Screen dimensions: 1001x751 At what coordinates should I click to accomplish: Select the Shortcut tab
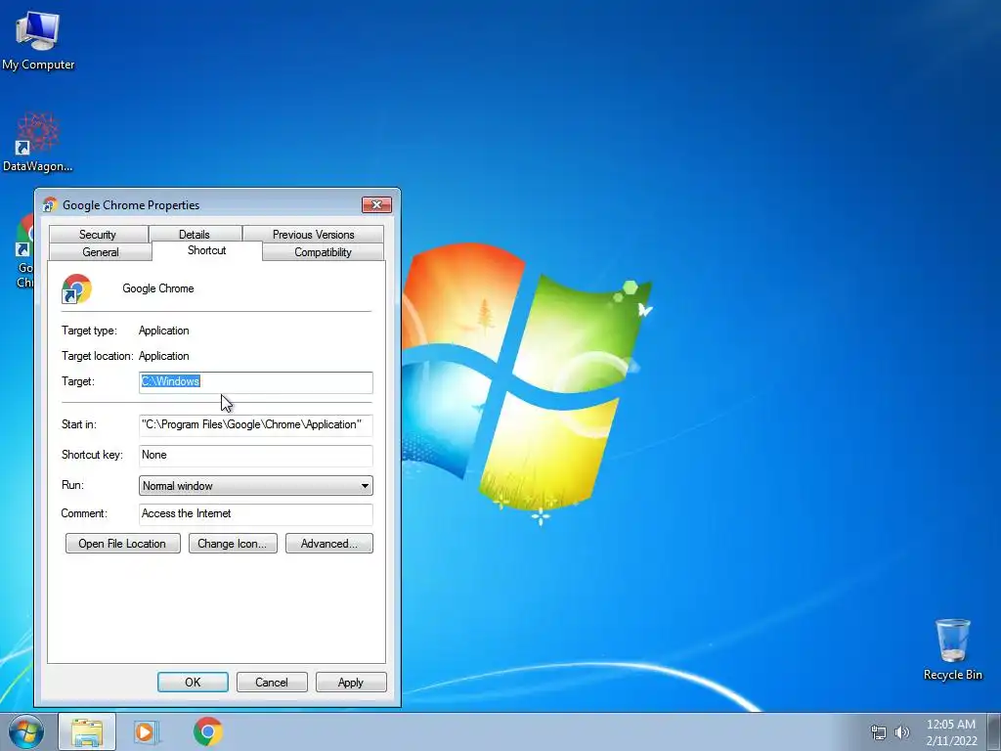207,250
